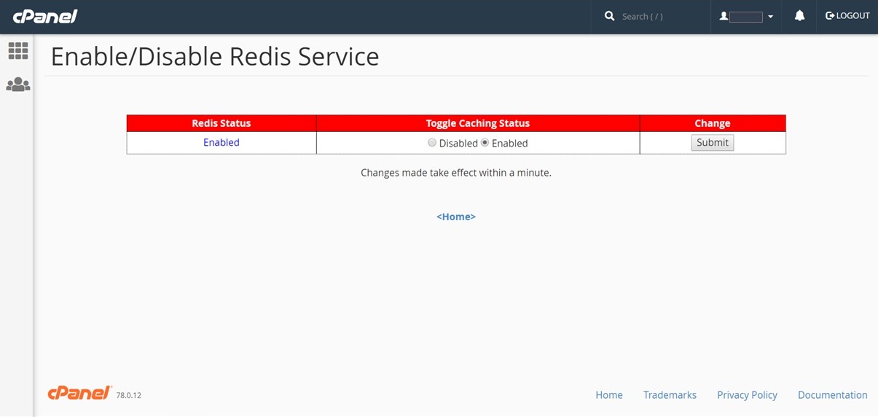Select the Enabled radio button
Screen dimensions: 878x417
point(485,143)
